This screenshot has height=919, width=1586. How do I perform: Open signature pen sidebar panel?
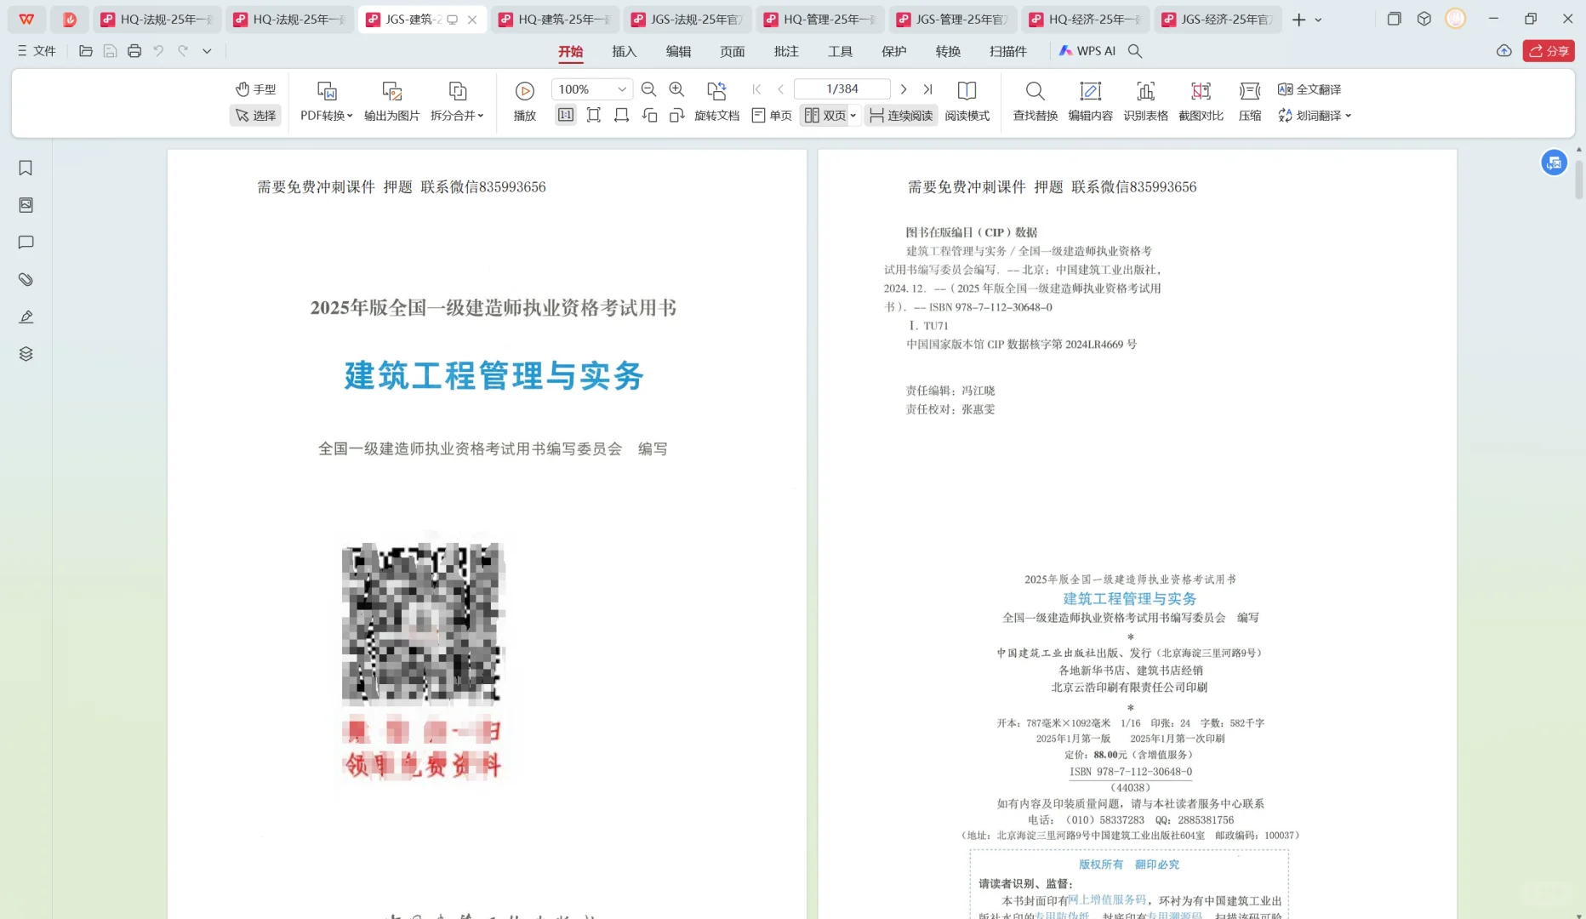pos(26,317)
